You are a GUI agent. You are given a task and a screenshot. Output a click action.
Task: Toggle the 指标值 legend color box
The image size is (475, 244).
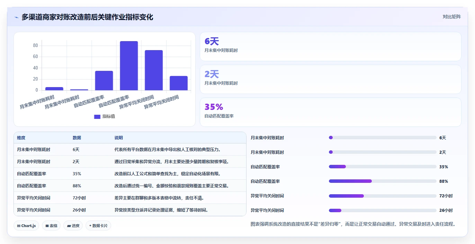pos(97,116)
